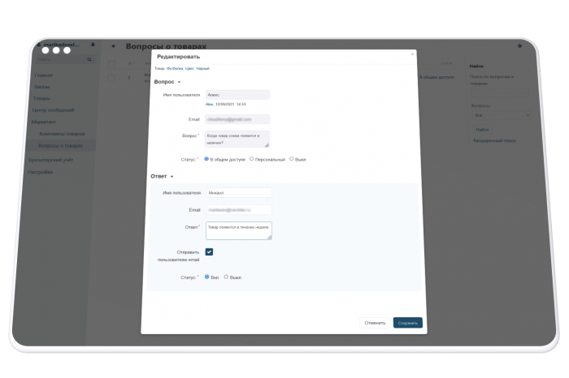Open Бухгалтерский учёт in the sidebar
Screen dimensions: 569x378
(x=50, y=160)
